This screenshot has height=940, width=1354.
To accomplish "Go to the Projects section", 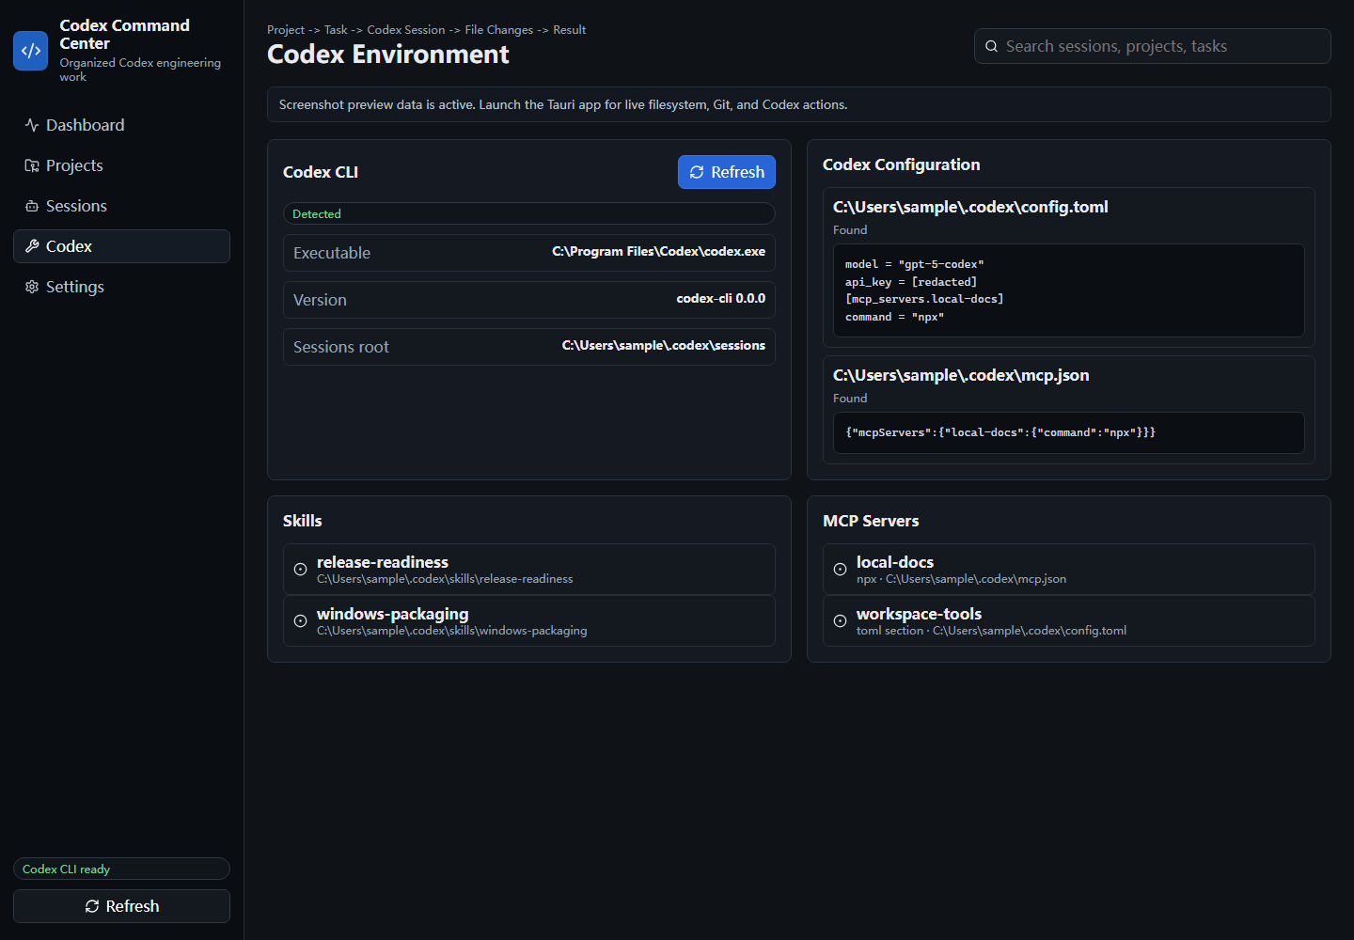I will pos(121,165).
